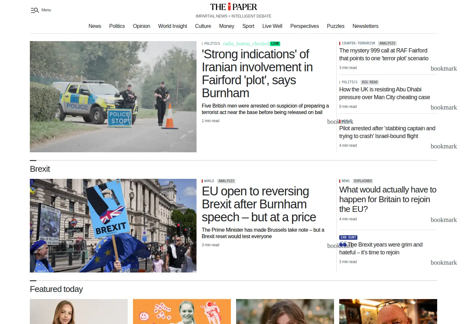Bookmark the Britain rejoin EU explainer
Screen dimensions: 467x324
[x=444, y=220]
